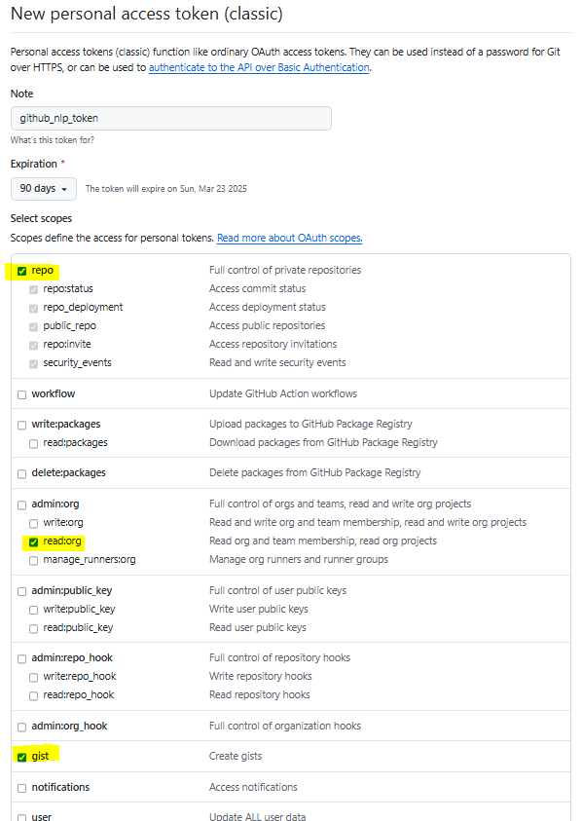Viewport: 582px width, 821px height.
Task: Open 'authenticate to the API over Basic Authentication' link
Action: pyautogui.click(x=259, y=67)
